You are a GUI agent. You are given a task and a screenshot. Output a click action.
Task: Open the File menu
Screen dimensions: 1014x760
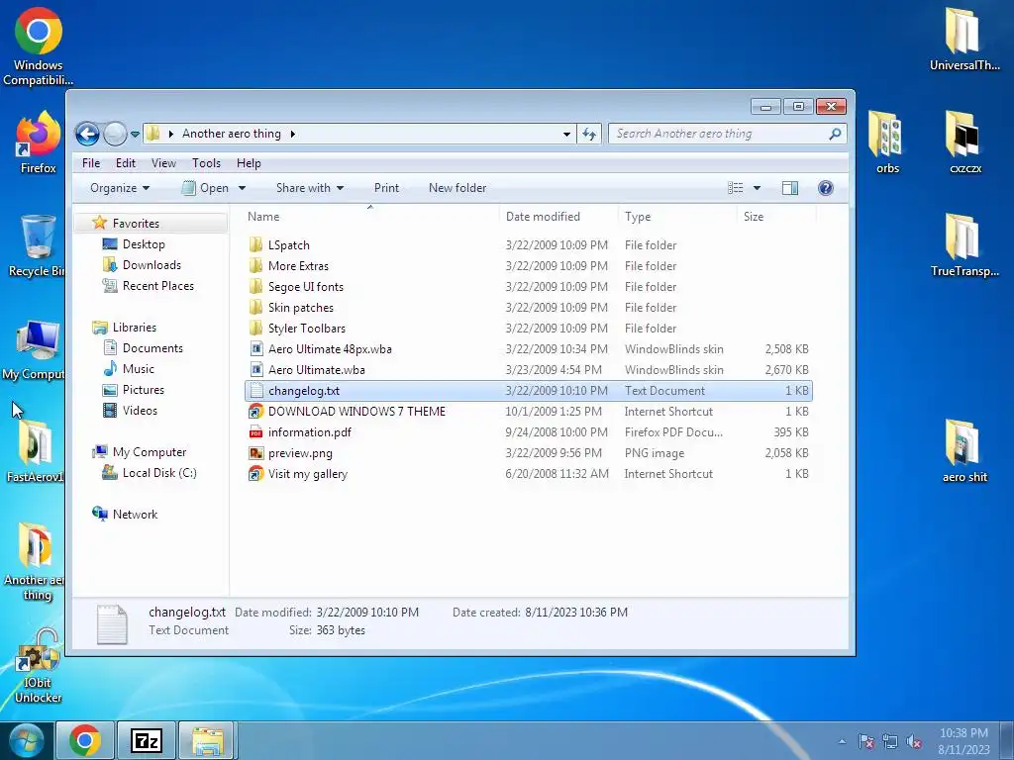91,163
